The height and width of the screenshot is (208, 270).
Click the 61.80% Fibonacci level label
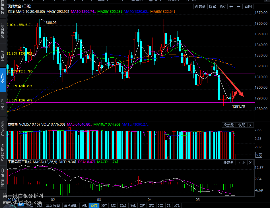coord(20,100)
